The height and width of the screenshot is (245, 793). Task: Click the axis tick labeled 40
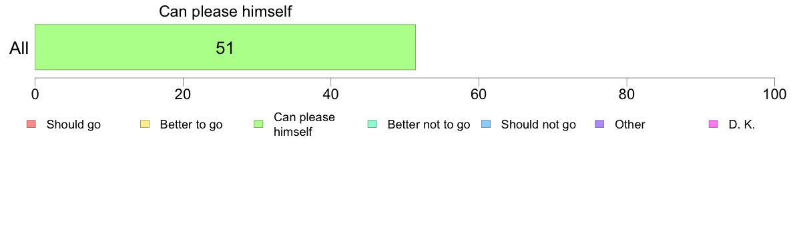click(x=330, y=95)
